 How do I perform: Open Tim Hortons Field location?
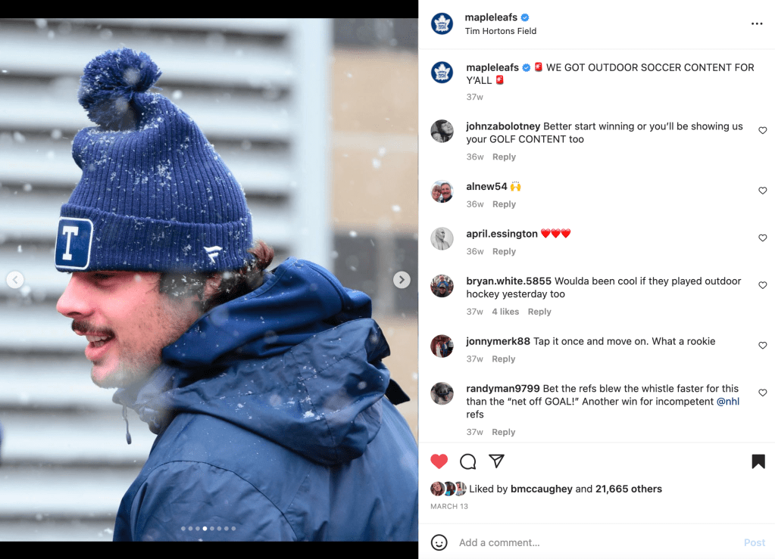click(500, 31)
